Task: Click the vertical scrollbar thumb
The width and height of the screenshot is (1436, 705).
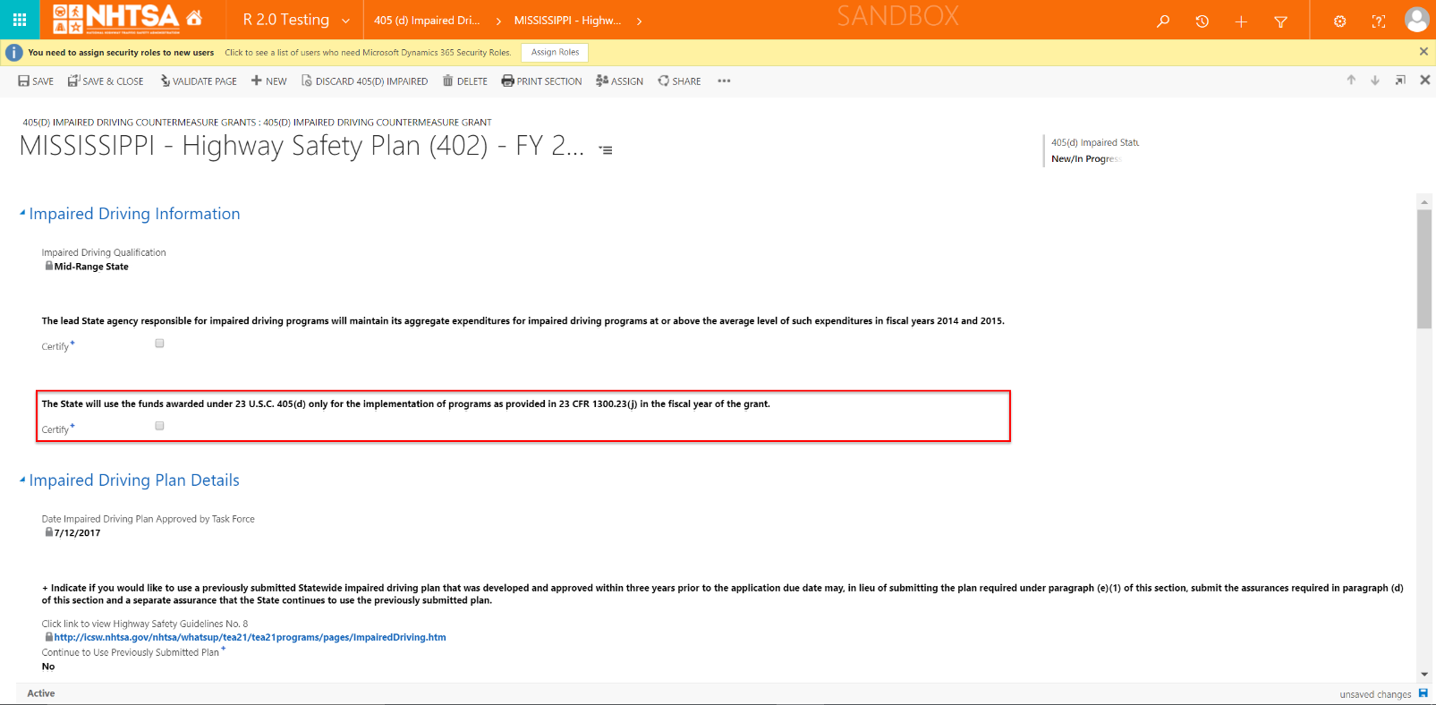Action: click(1423, 268)
